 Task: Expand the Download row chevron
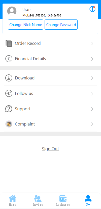click(92, 78)
